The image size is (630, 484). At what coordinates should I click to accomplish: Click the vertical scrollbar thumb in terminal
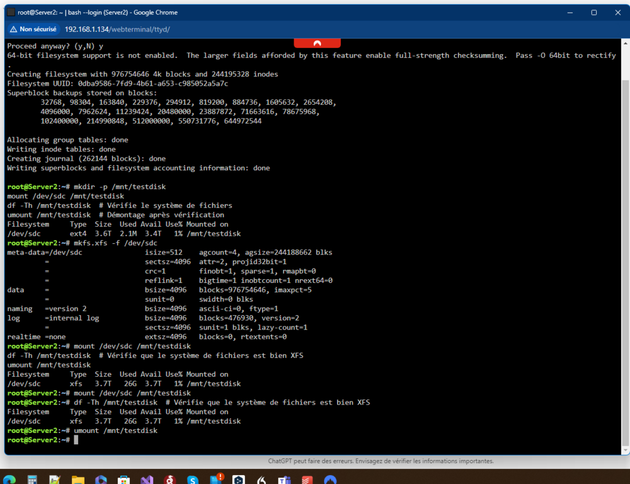625,262
